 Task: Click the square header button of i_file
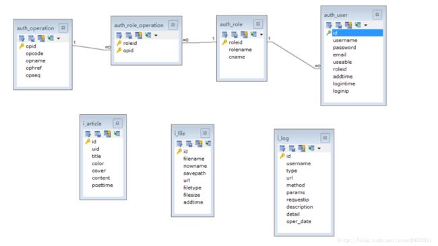tap(205, 133)
